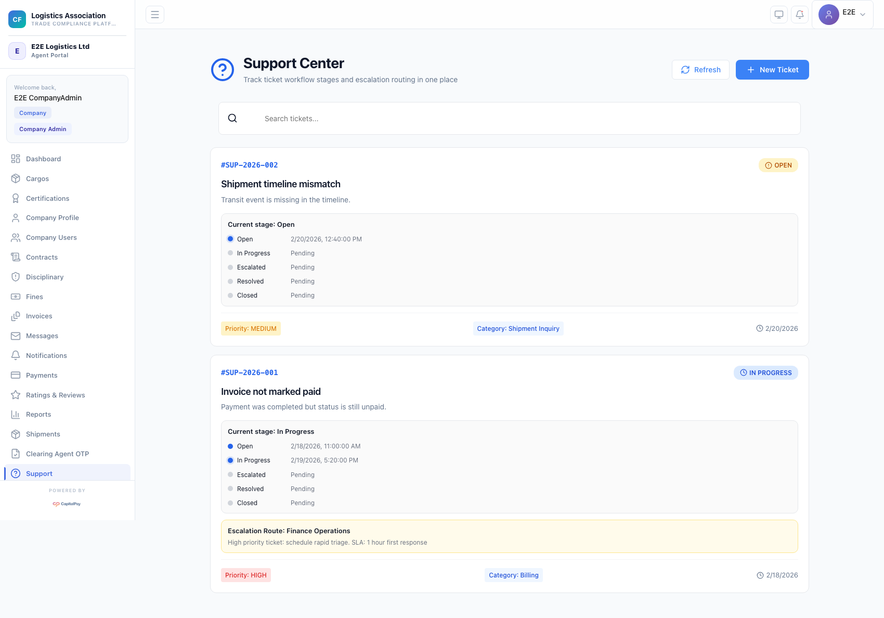This screenshot has width=884, height=618.
Task: Open ticket #SUP-2026-001 link
Action: click(x=250, y=372)
